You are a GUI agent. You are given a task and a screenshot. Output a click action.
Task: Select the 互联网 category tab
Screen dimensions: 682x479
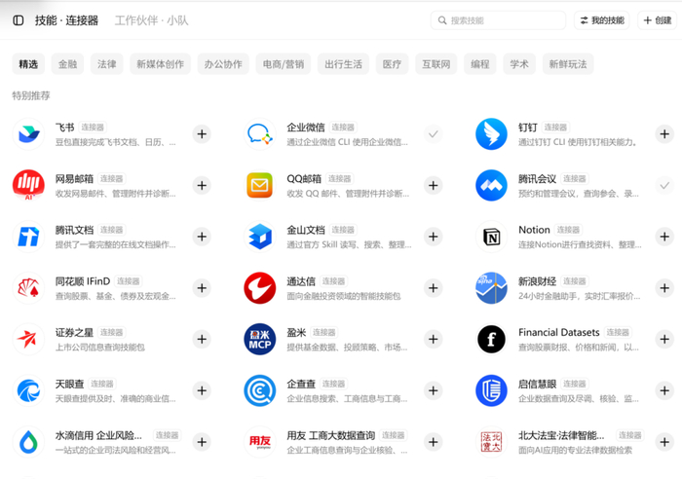(436, 64)
